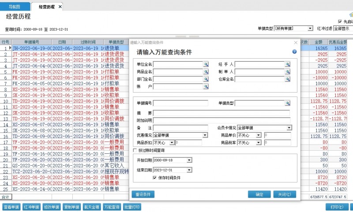
Task: Click 商品税率 value input field
Action: pos(278,143)
